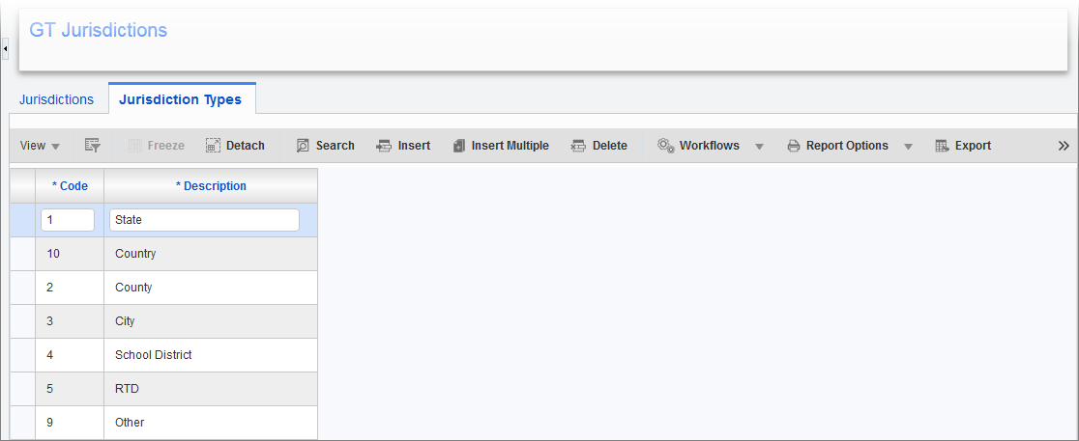Sort by the Code column header
The height and width of the screenshot is (441, 1079).
(70, 186)
